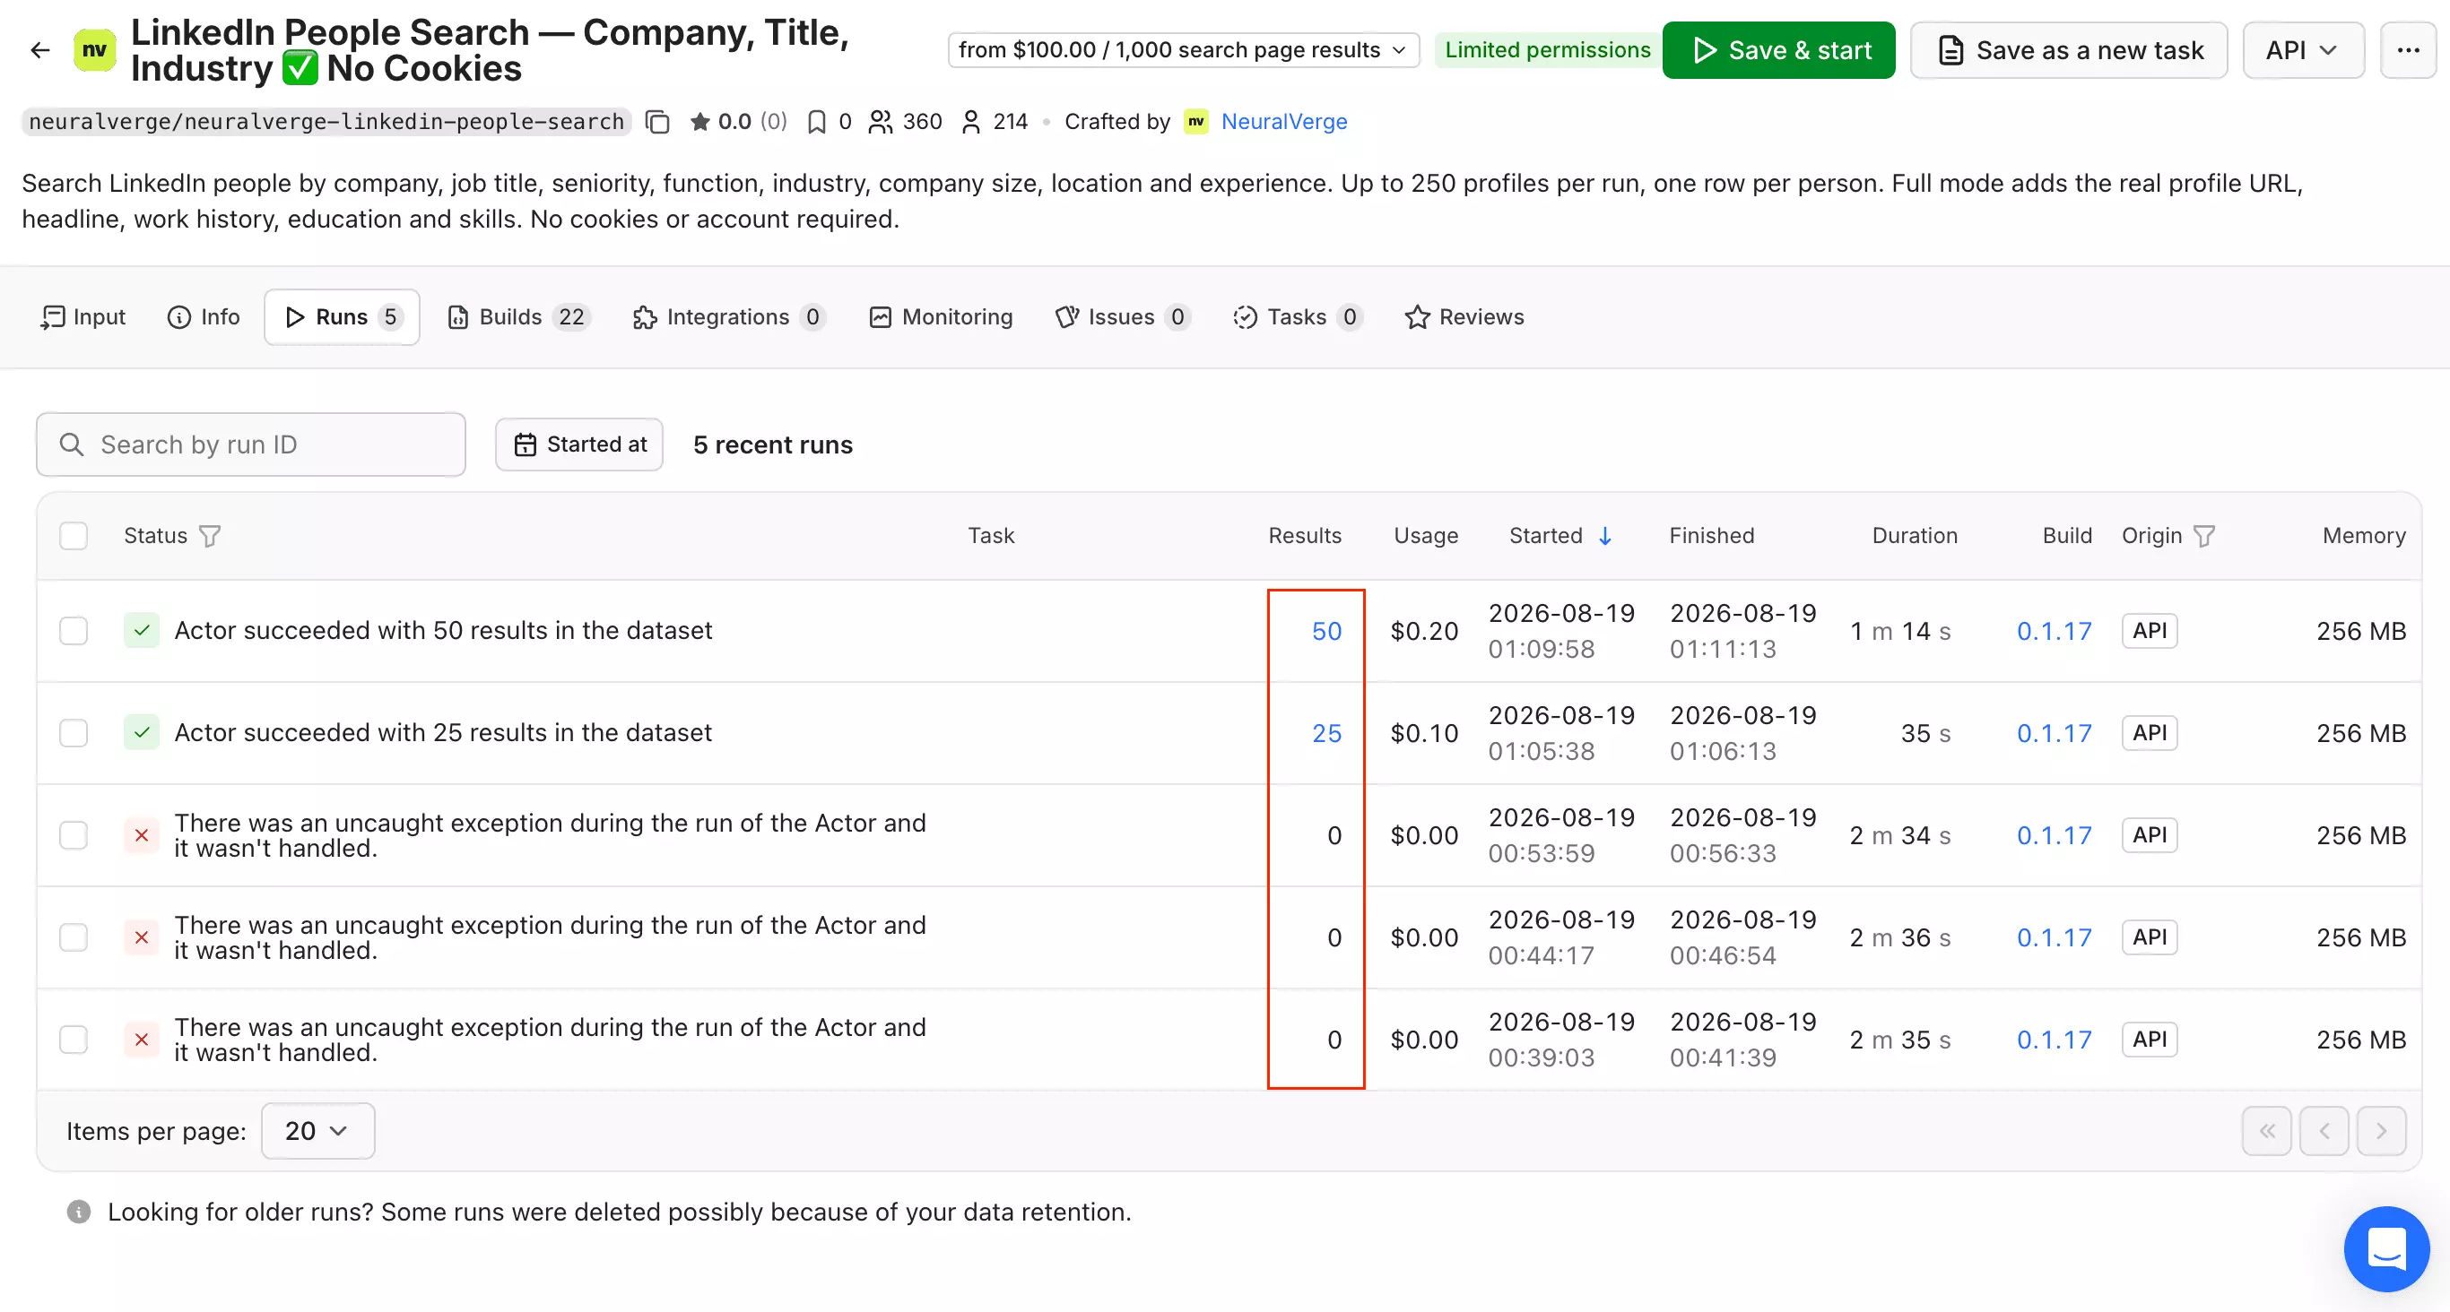Screen dimensions: 2450x1312
Task: Select the run with 50 results checkbox
Action: [x=74, y=630]
